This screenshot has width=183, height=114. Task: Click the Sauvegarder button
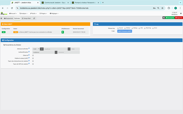(x=170, y=18)
